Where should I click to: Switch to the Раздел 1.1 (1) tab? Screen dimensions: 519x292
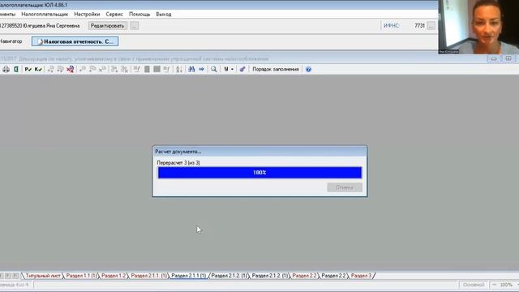(x=81, y=276)
